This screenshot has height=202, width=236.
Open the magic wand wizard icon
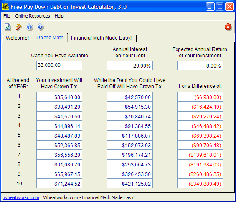tap(19, 27)
